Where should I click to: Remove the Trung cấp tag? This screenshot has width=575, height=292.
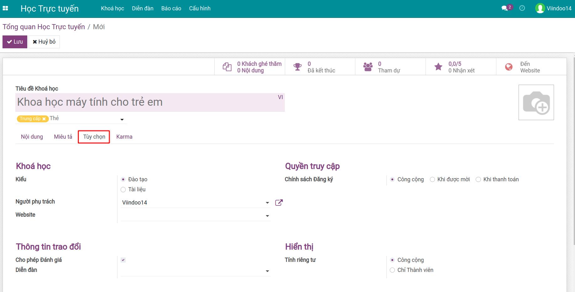44,119
